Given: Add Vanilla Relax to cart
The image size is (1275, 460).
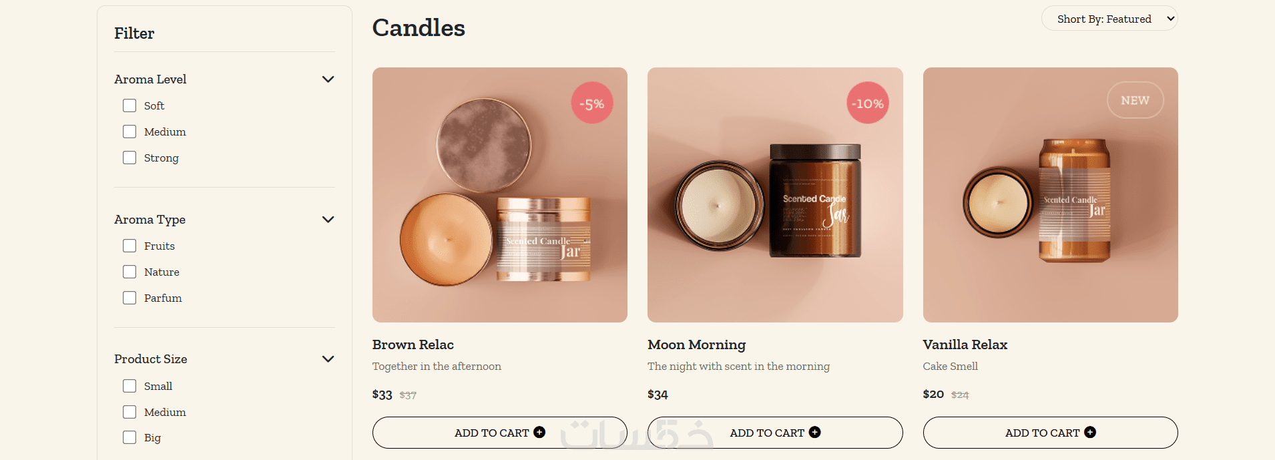Looking at the screenshot, I should 1050,433.
